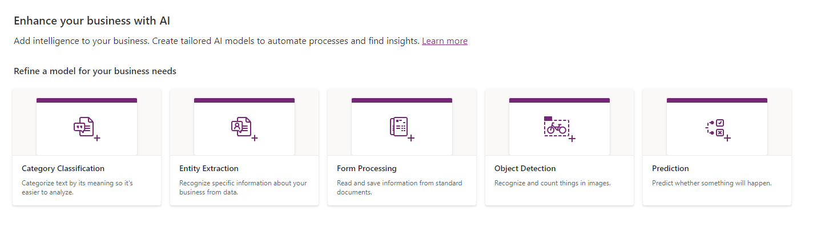Choose the Object Detection card title

[525, 169]
